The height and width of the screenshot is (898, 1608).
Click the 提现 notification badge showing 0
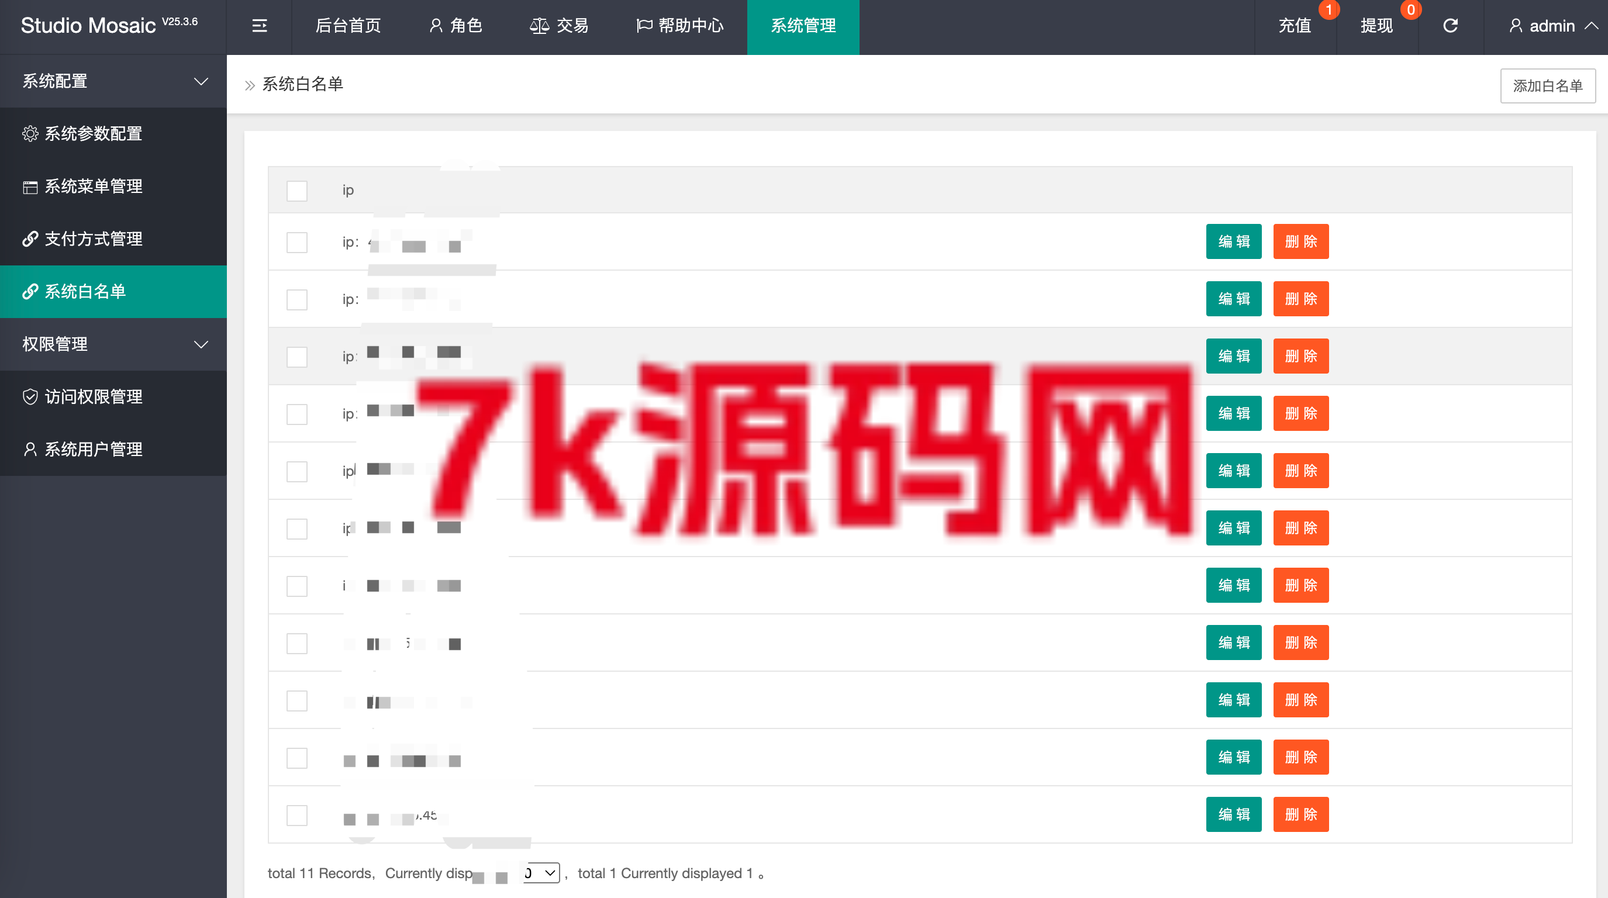point(1410,9)
